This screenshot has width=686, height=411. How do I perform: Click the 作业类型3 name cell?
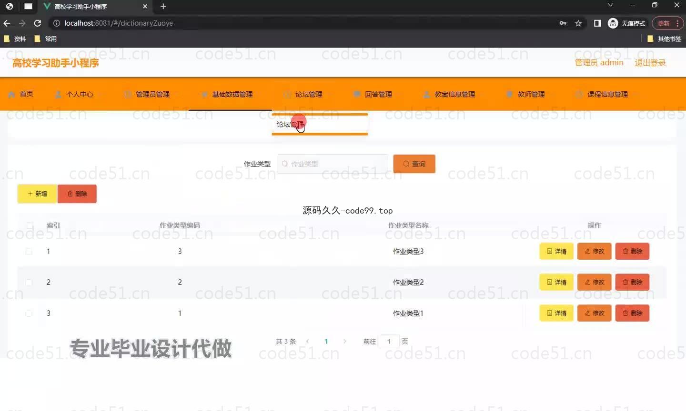pos(408,251)
